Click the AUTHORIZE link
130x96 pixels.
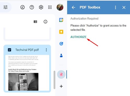tap(79, 37)
